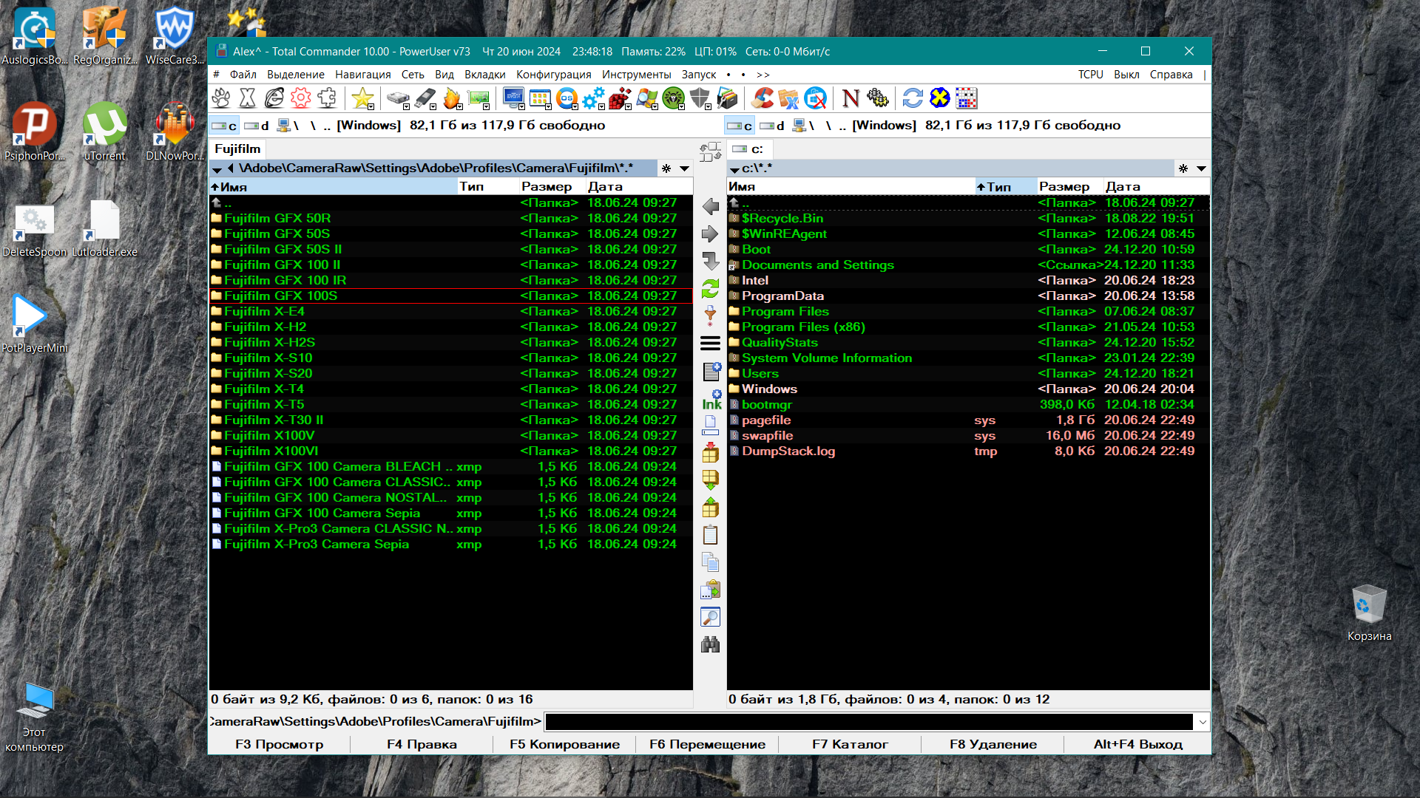Click the paw print toolbar icon
The image size is (1420, 798).
[x=221, y=98]
